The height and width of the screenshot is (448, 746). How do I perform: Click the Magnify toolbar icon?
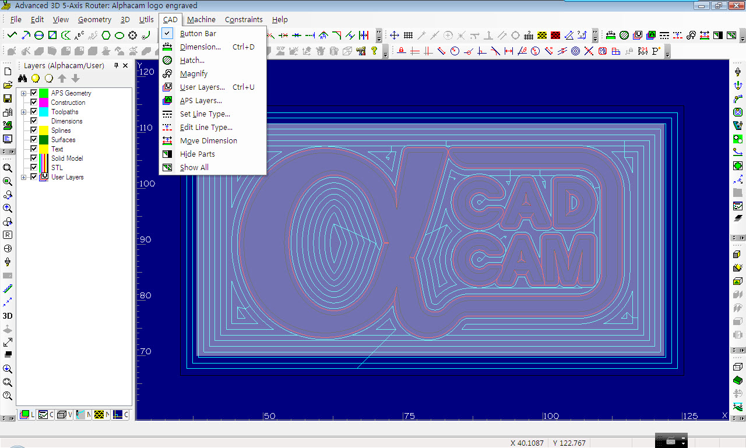point(691,35)
